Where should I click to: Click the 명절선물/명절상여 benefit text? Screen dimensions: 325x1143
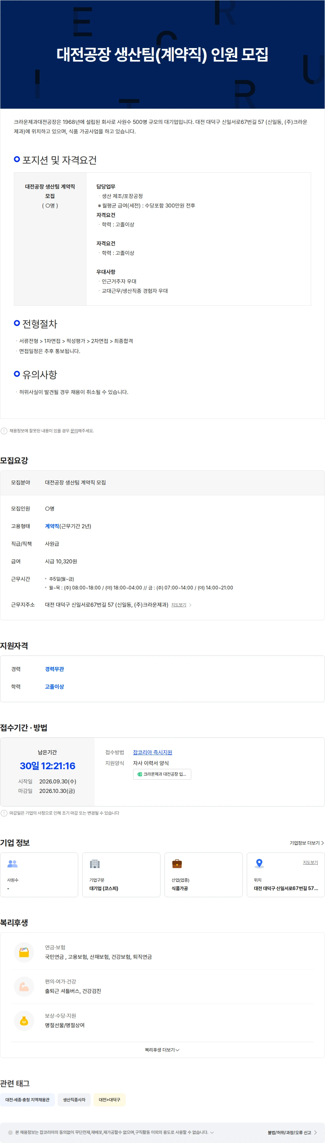click(65, 1025)
